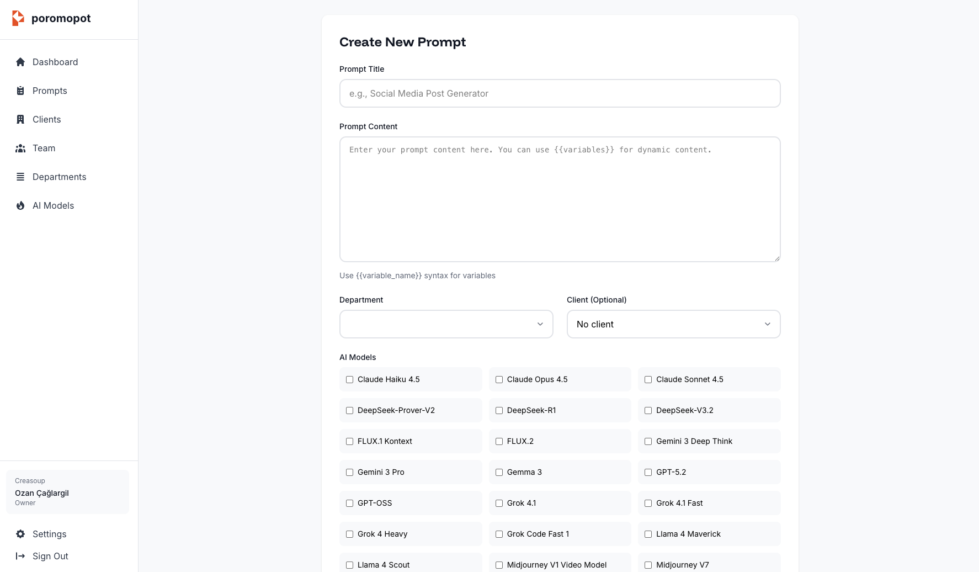
Task: Click the poromopot logo icon
Action: [18, 18]
